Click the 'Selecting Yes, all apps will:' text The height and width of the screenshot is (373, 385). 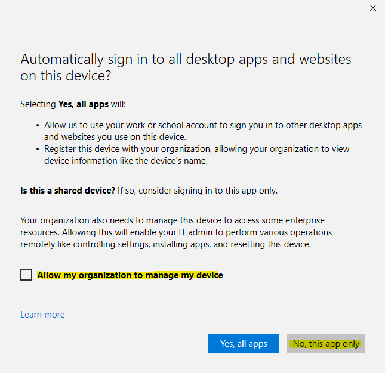[x=73, y=104]
